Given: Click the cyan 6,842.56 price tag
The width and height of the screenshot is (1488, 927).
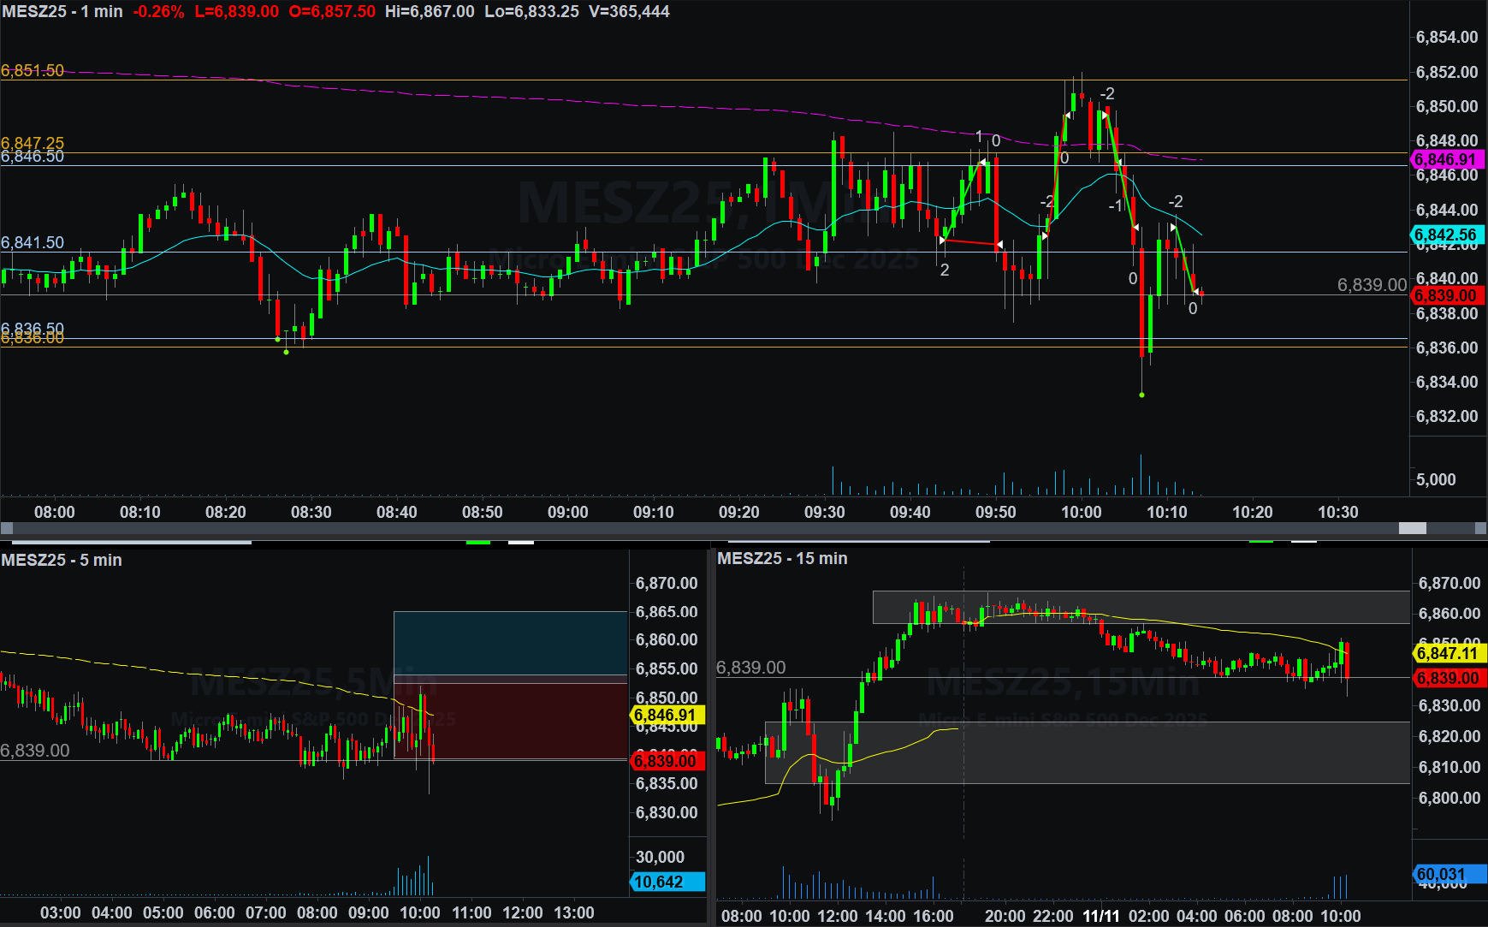Looking at the screenshot, I should (1446, 235).
